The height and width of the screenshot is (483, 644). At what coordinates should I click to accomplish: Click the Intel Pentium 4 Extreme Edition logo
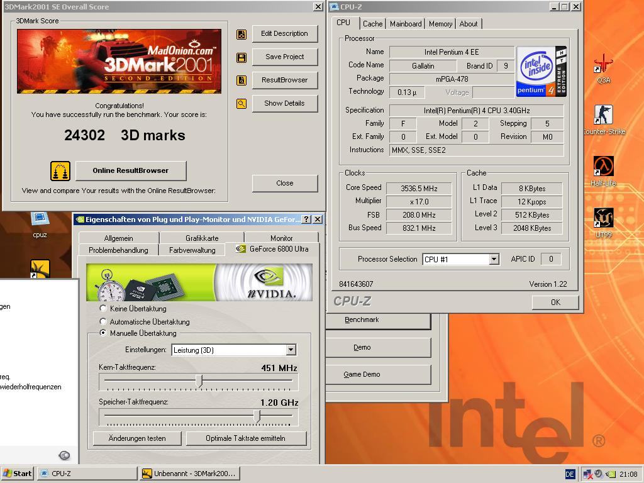(x=541, y=72)
